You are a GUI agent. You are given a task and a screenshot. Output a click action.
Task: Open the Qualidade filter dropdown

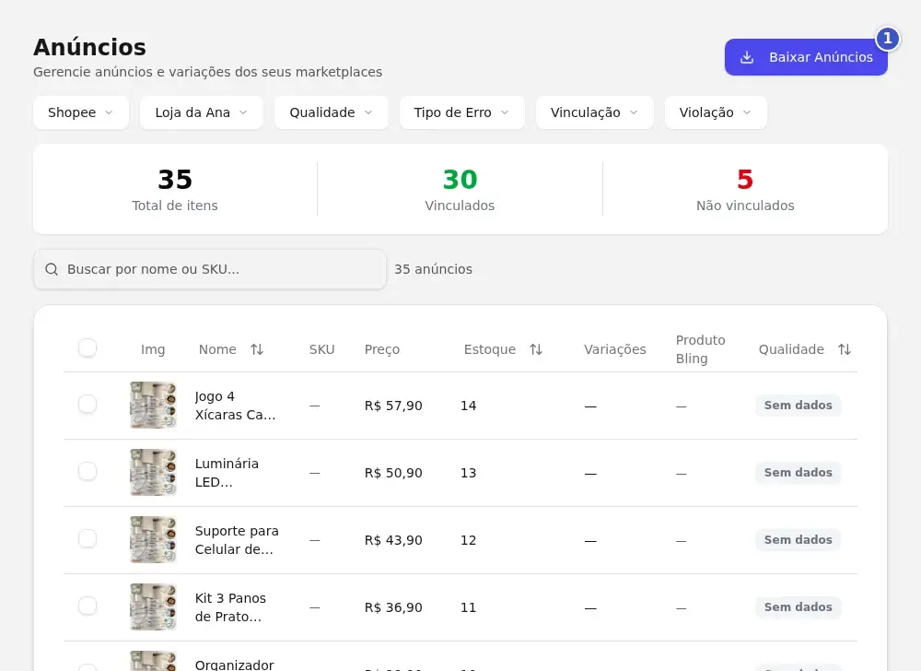pos(332,112)
